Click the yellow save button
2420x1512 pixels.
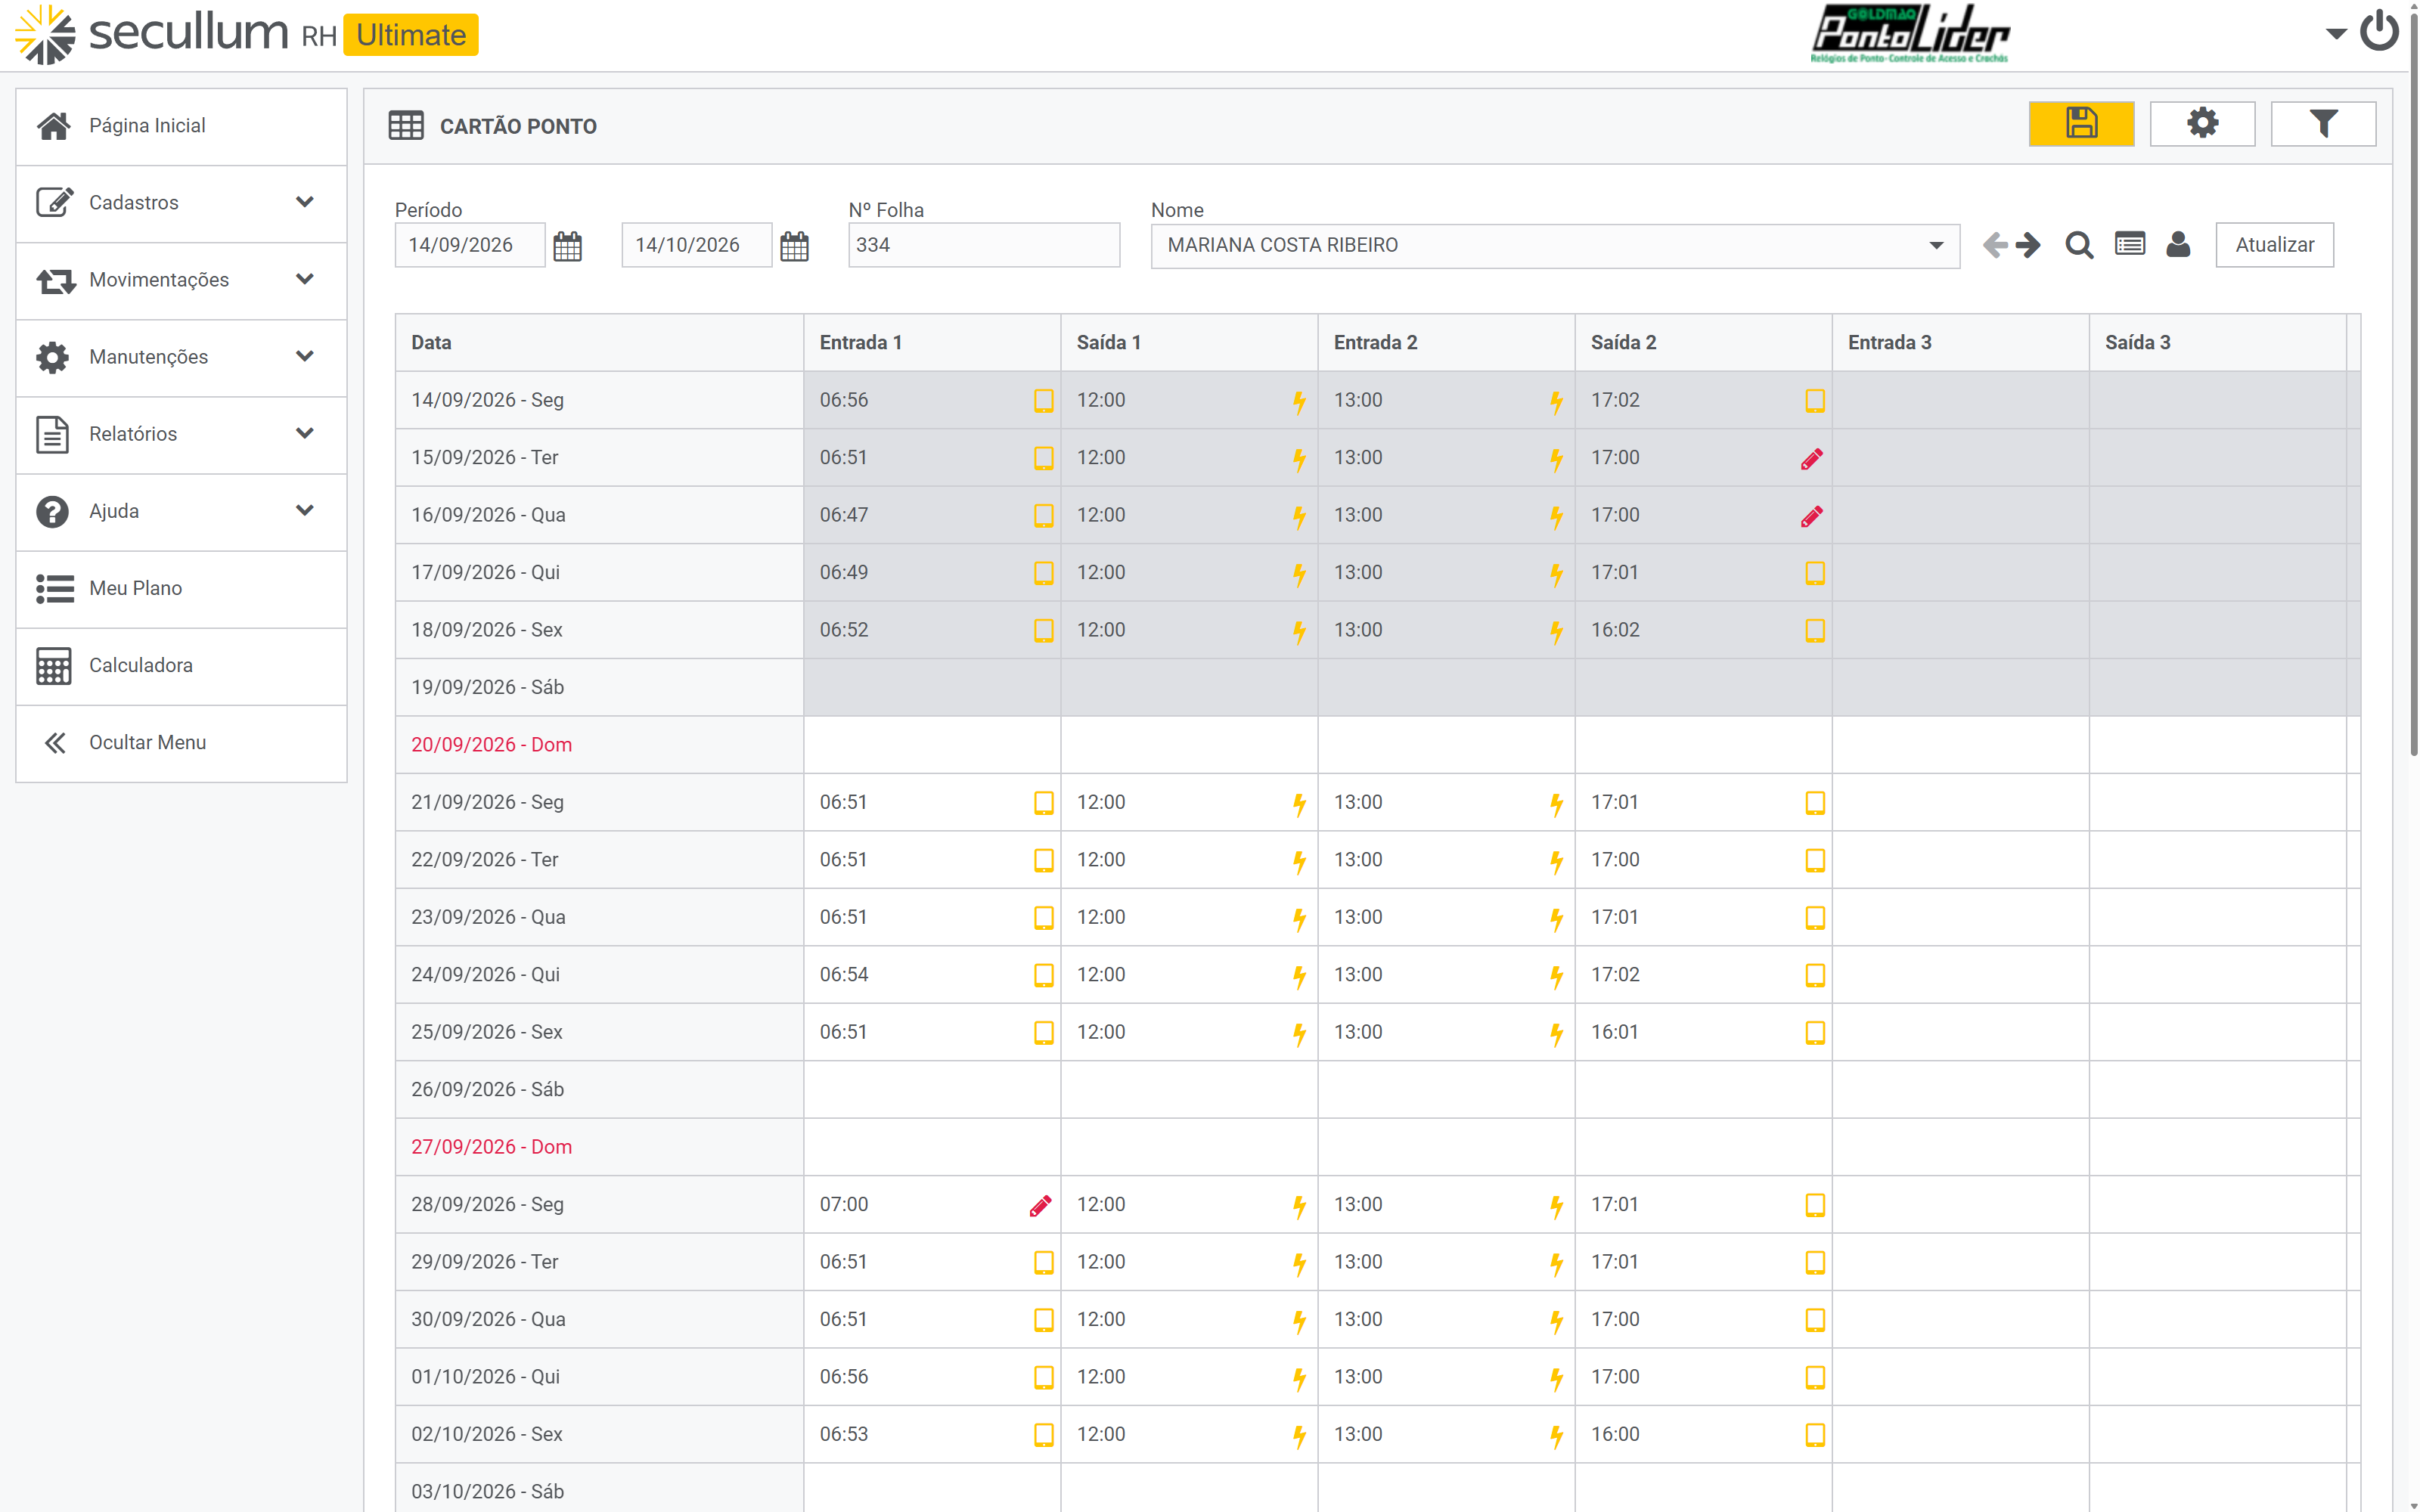[x=2080, y=124]
